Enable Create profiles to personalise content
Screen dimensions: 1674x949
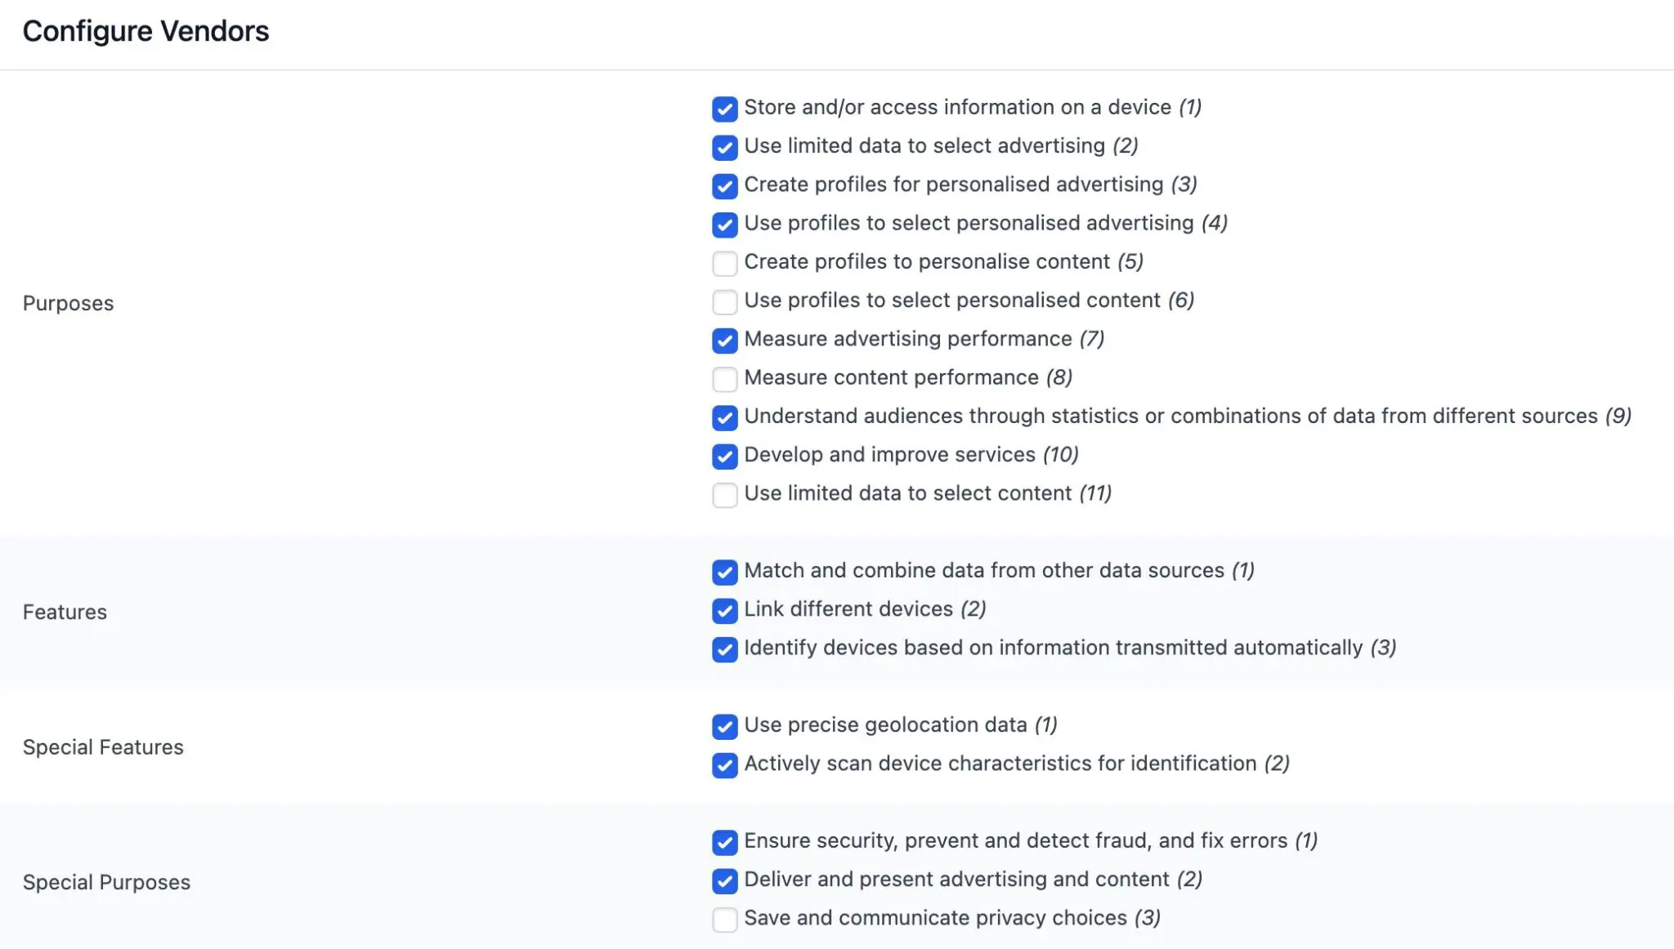coord(724,263)
